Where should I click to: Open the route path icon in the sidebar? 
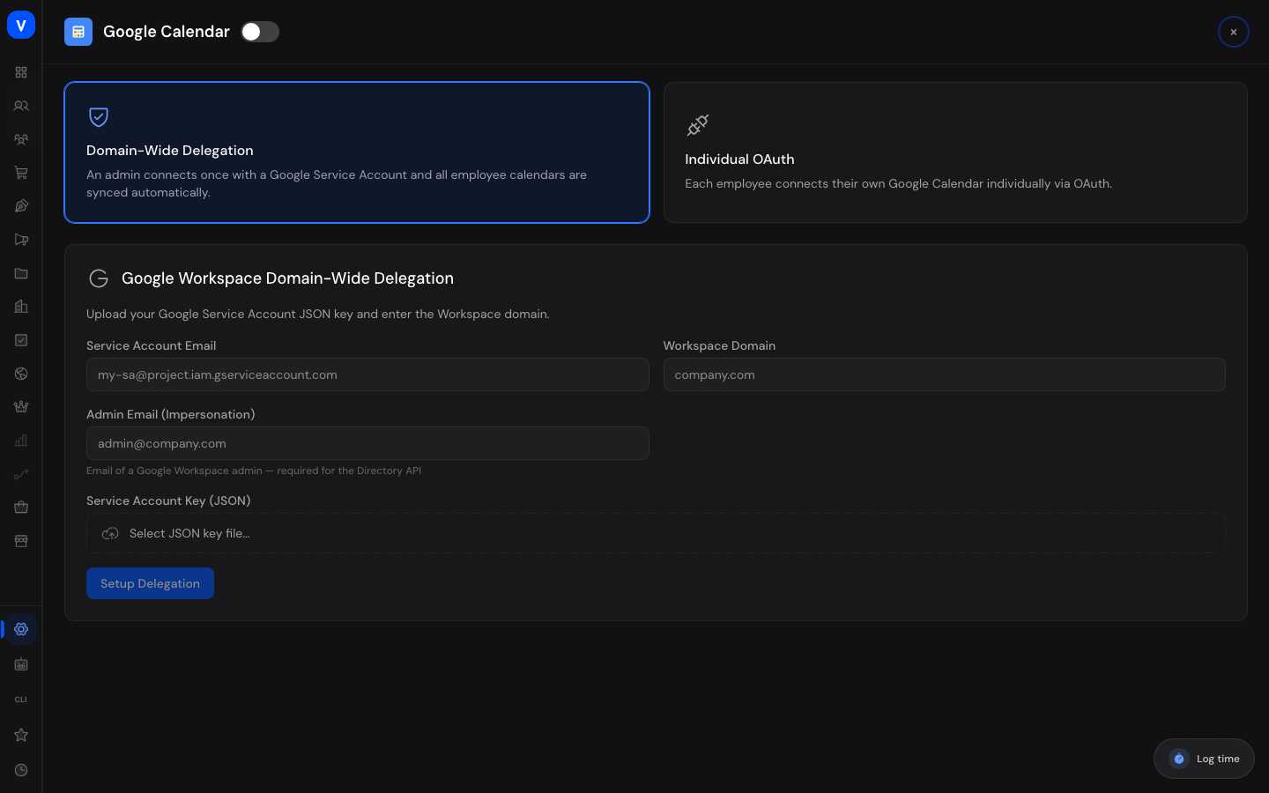click(21, 474)
